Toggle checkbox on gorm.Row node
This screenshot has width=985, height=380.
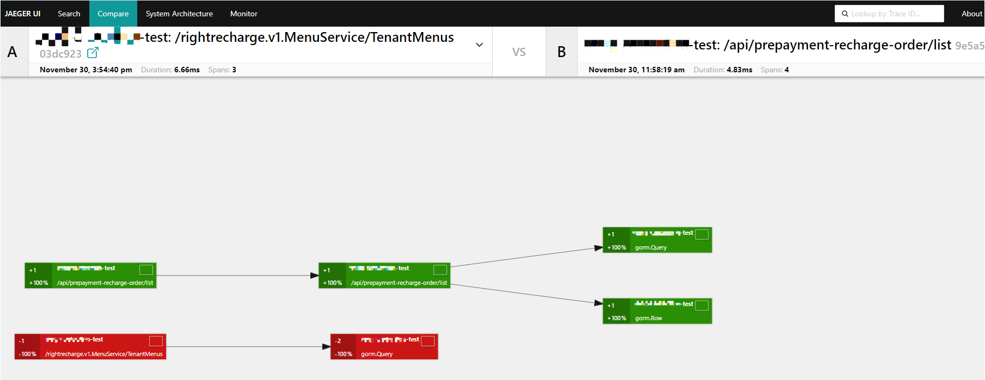pyautogui.click(x=702, y=306)
